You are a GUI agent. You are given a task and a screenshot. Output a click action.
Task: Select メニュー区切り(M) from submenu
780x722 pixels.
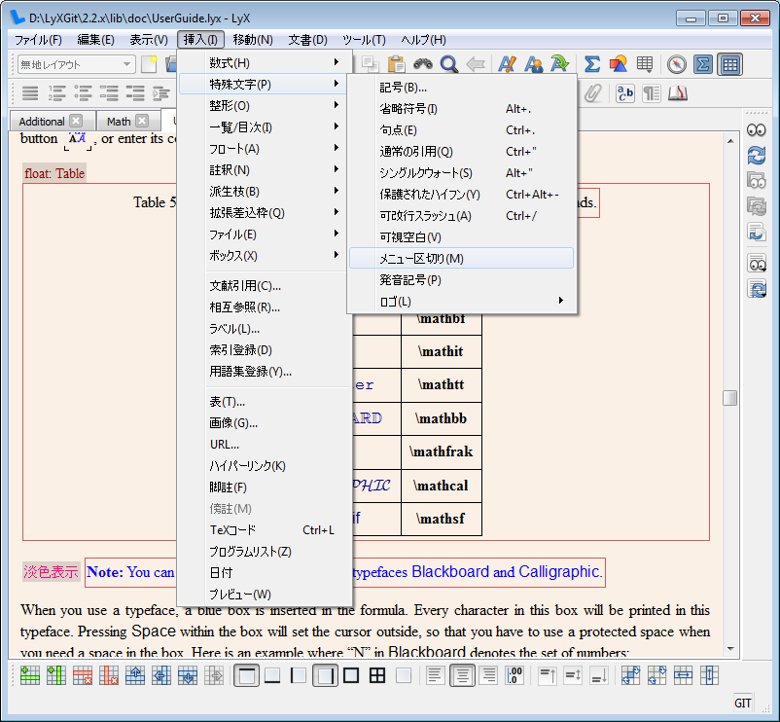[462, 258]
